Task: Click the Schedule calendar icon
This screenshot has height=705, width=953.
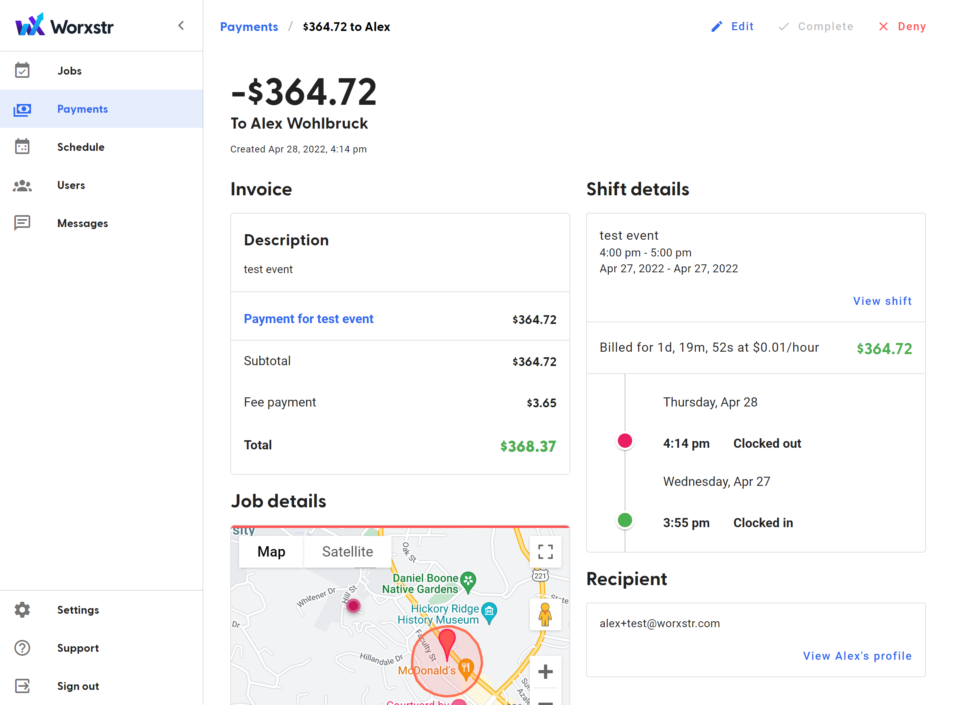Action: [x=22, y=147]
